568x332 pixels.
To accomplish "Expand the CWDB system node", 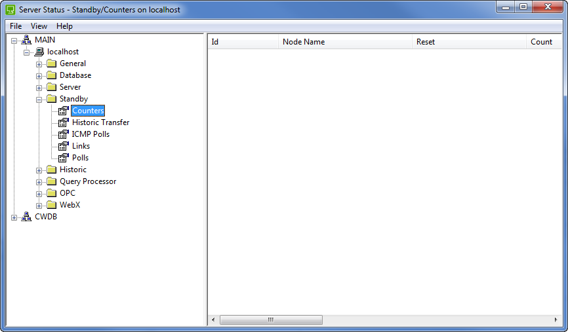I will coord(14,217).
